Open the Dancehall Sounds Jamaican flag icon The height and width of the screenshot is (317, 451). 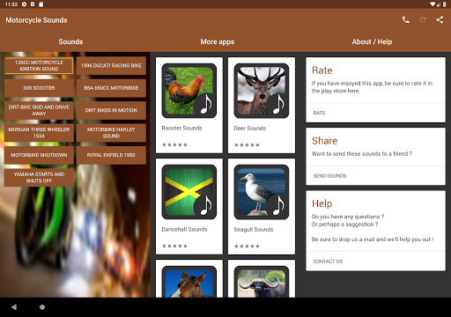click(189, 192)
